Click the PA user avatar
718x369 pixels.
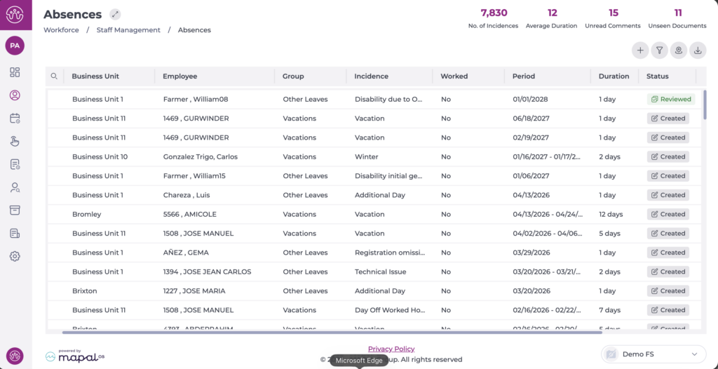click(x=15, y=46)
